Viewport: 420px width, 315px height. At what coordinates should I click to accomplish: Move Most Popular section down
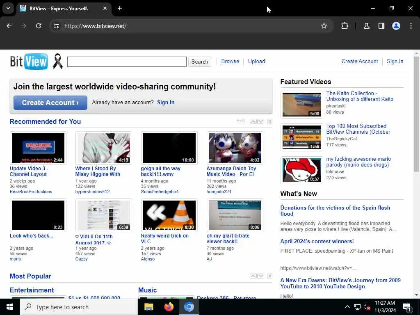260,276
